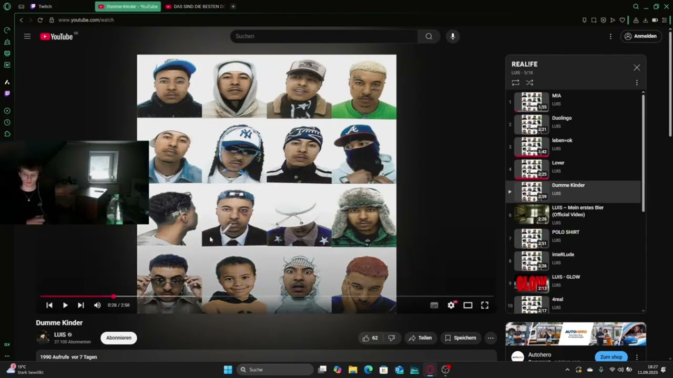The image size is (673, 378).
Task: Click the Autohero Zum shop button
Action: pyautogui.click(x=611, y=357)
